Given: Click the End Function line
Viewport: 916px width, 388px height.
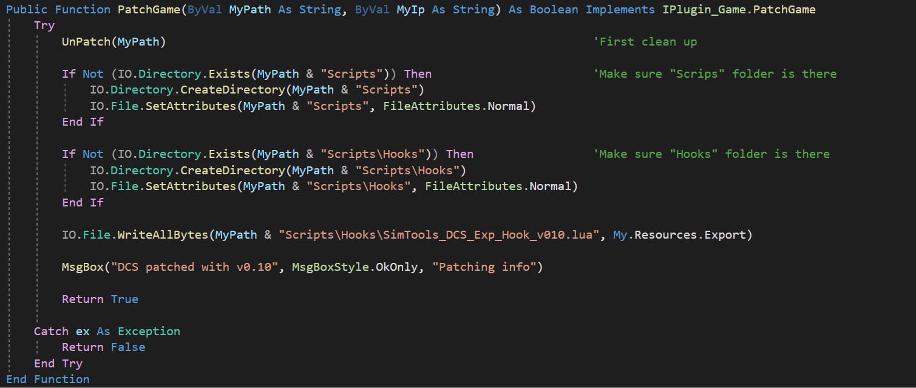Looking at the screenshot, I should [48, 379].
